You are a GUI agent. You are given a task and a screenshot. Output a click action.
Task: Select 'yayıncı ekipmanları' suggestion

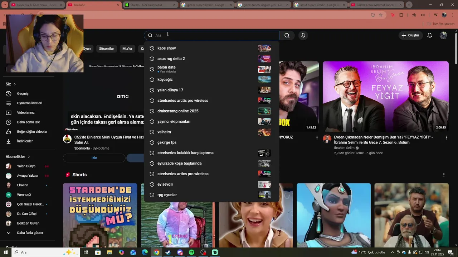(211, 121)
